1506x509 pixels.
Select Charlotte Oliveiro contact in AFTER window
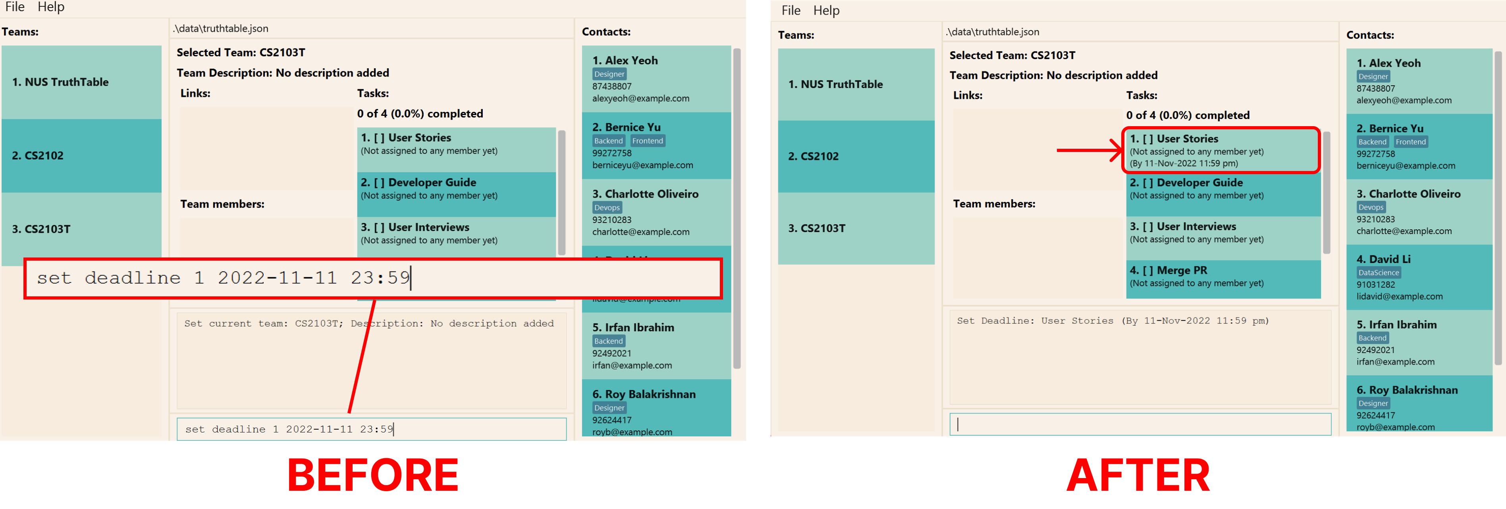(1419, 212)
